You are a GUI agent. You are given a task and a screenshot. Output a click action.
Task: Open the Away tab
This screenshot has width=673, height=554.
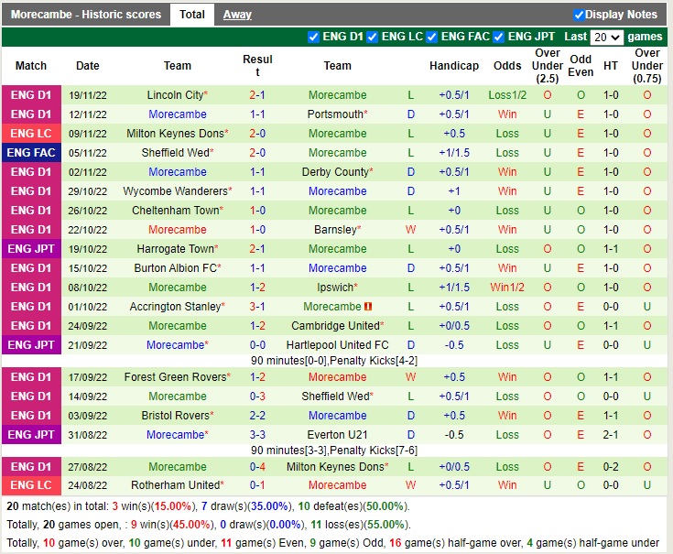pyautogui.click(x=237, y=15)
